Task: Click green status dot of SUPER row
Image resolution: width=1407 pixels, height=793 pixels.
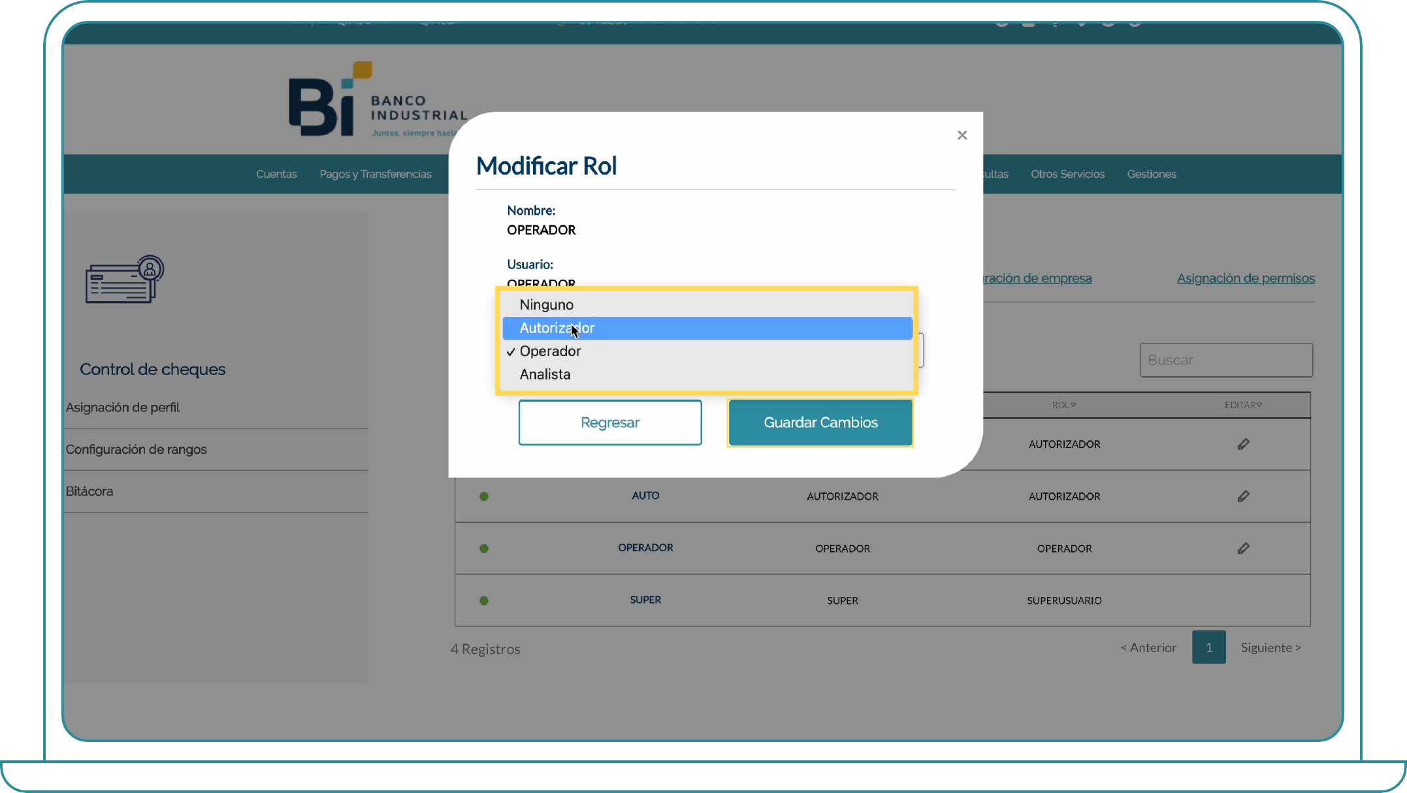Action: [484, 601]
